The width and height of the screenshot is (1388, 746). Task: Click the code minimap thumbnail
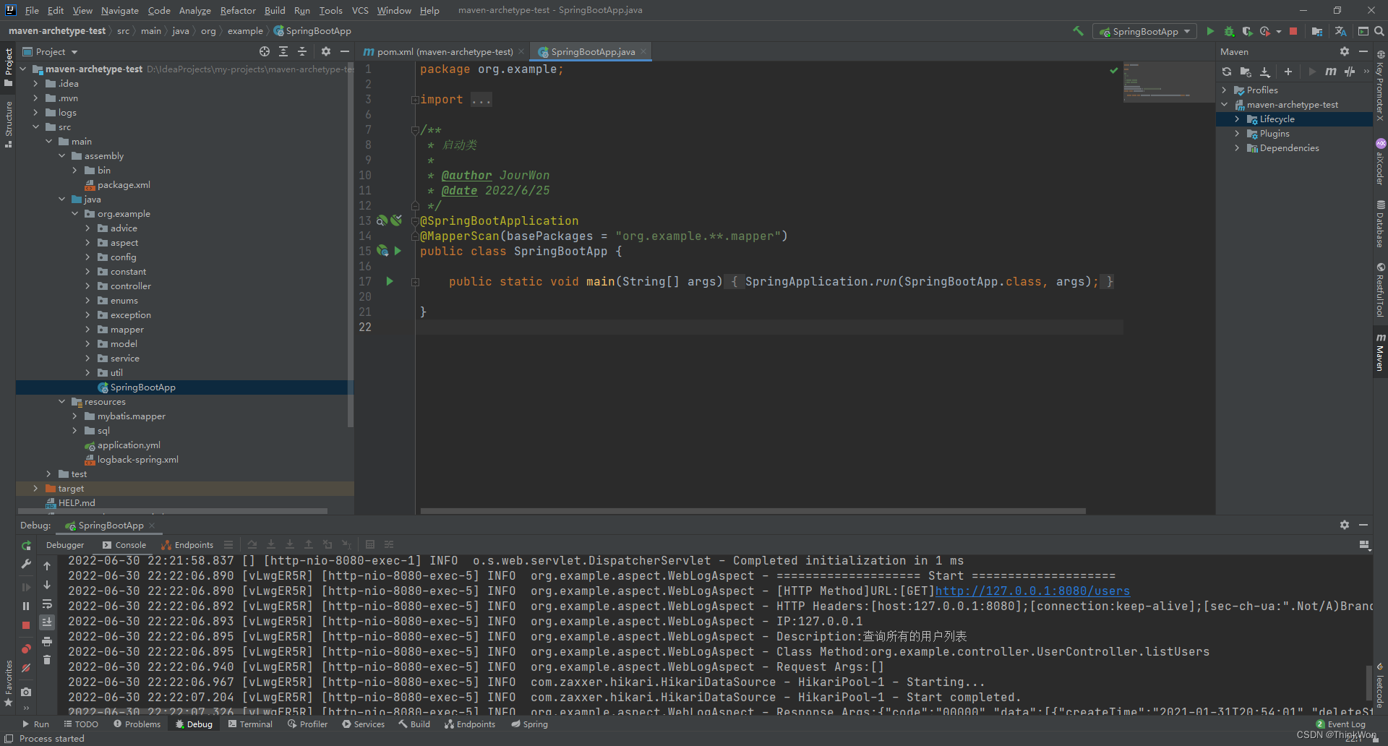pos(1168,81)
